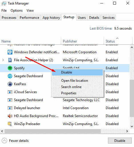Select the Windows Defender notificati... row name

pos(37,52)
